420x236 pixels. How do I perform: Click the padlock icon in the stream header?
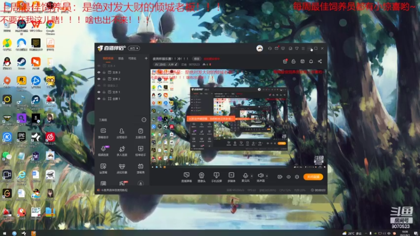(293, 61)
